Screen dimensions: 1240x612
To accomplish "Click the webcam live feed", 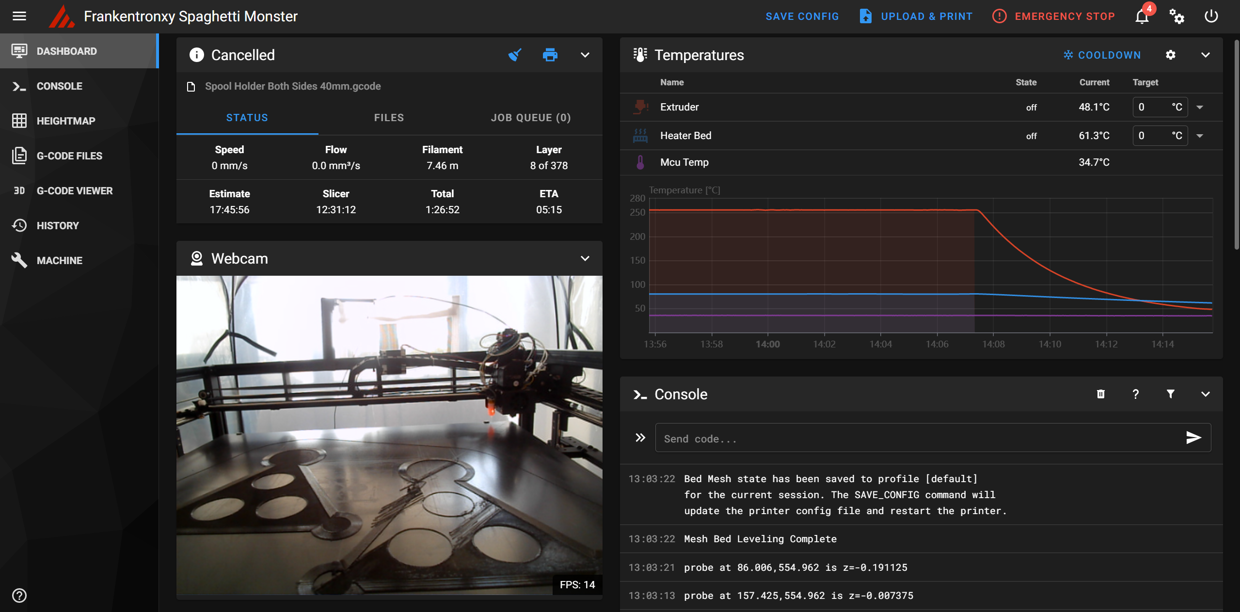I will click(389, 435).
